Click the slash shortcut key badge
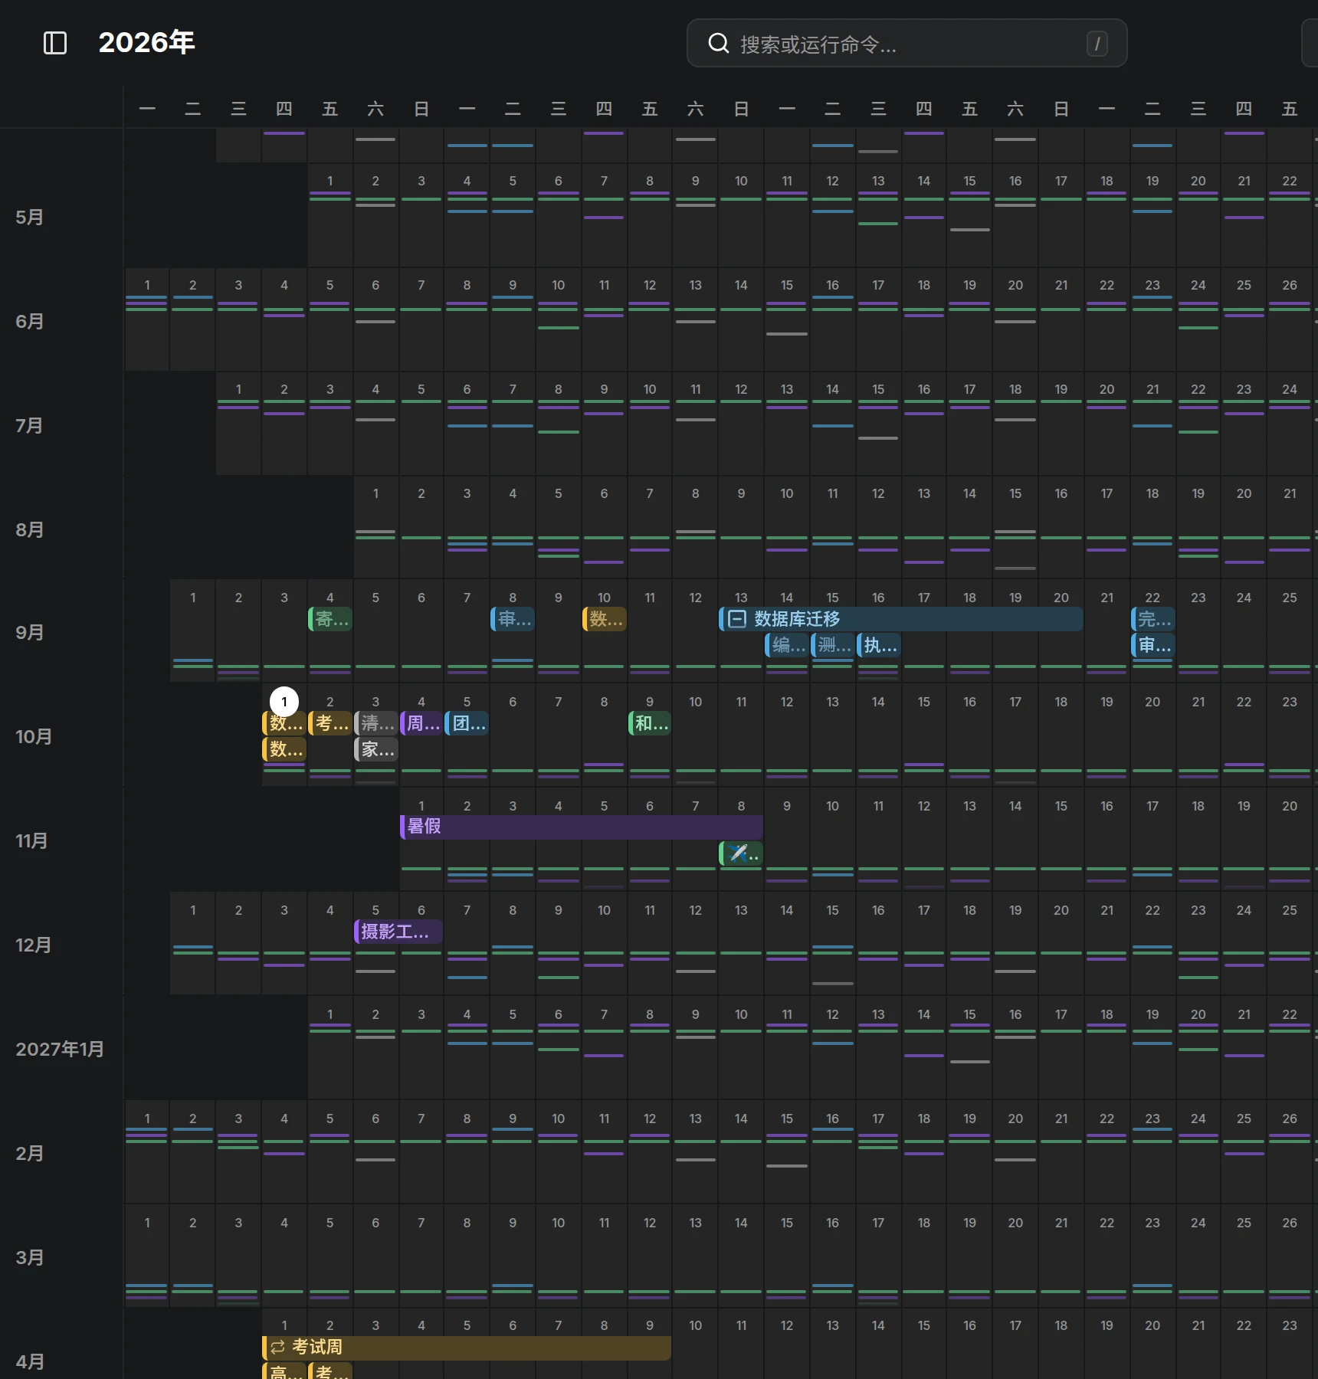This screenshot has height=1379, width=1318. click(1097, 44)
